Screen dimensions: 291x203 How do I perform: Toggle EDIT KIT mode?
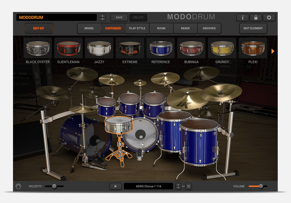point(38,28)
